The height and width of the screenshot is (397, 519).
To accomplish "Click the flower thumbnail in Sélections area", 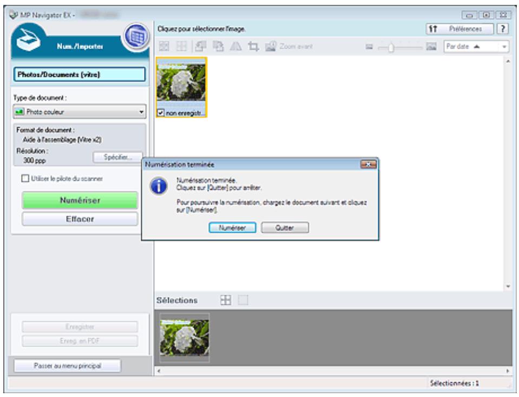I will 185,337.
